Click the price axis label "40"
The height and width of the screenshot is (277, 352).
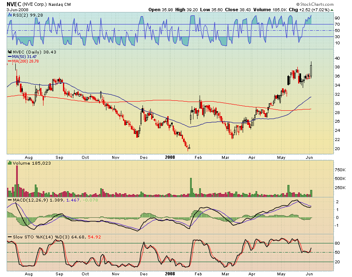click(337, 58)
